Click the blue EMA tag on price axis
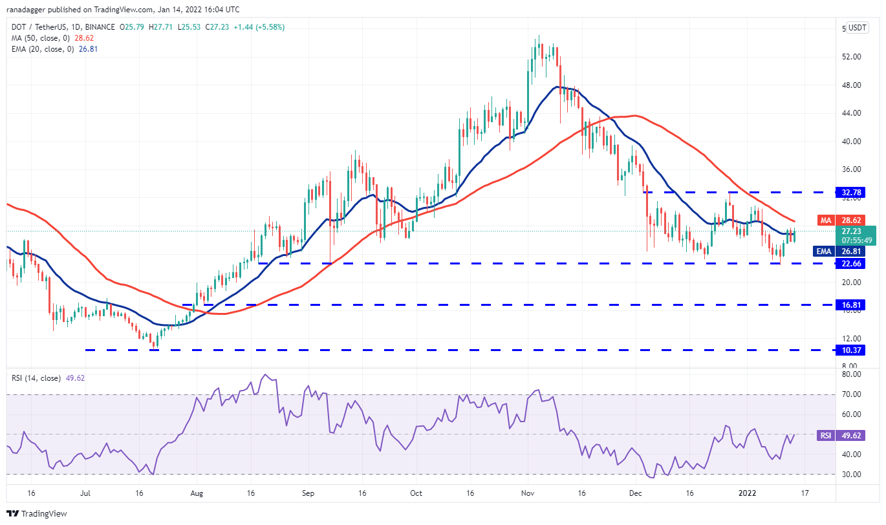This screenshot has width=886, height=525. [825, 252]
